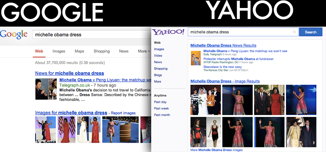This screenshot has width=326, height=152.
Task: Click More Michelle Obama Dress images link
Action: click(x=216, y=150)
